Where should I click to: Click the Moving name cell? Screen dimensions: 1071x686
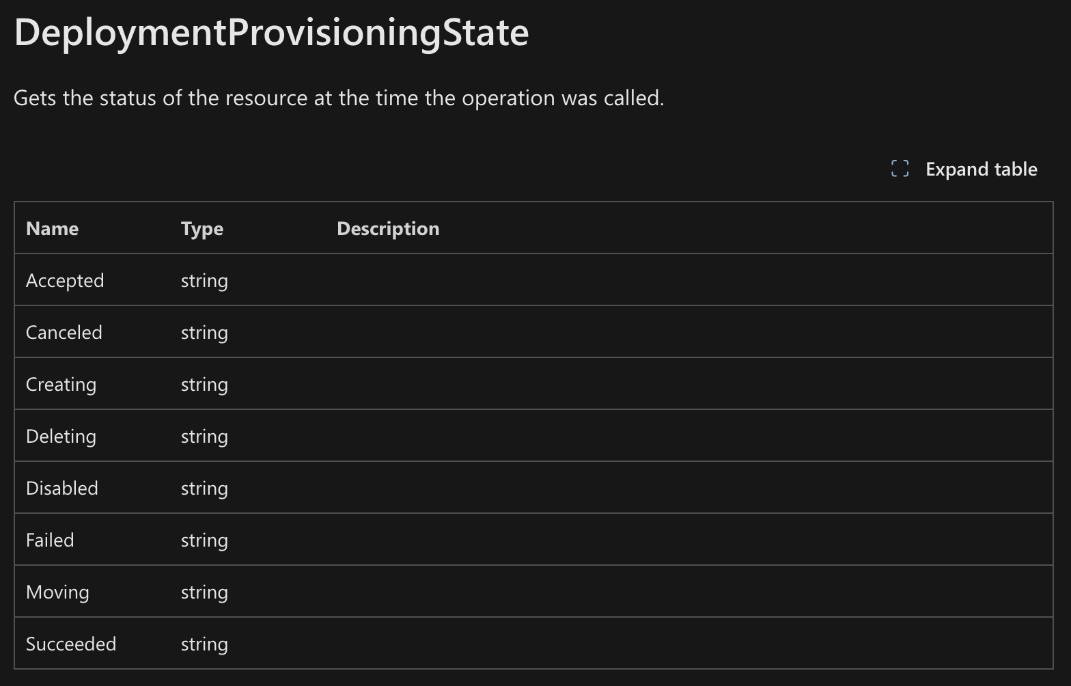click(x=57, y=592)
